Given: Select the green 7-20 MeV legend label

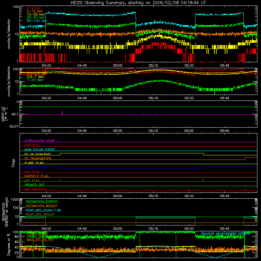Looking at the screenshot, I should click(x=35, y=80).
